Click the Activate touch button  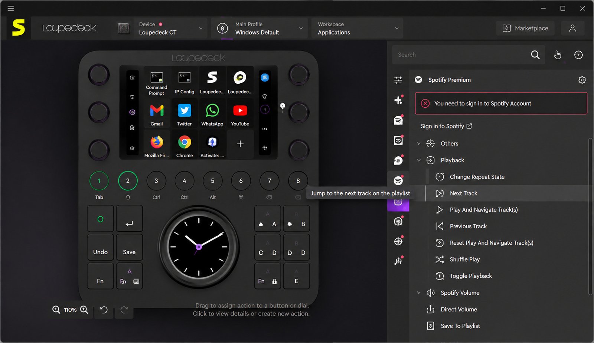[212, 146]
